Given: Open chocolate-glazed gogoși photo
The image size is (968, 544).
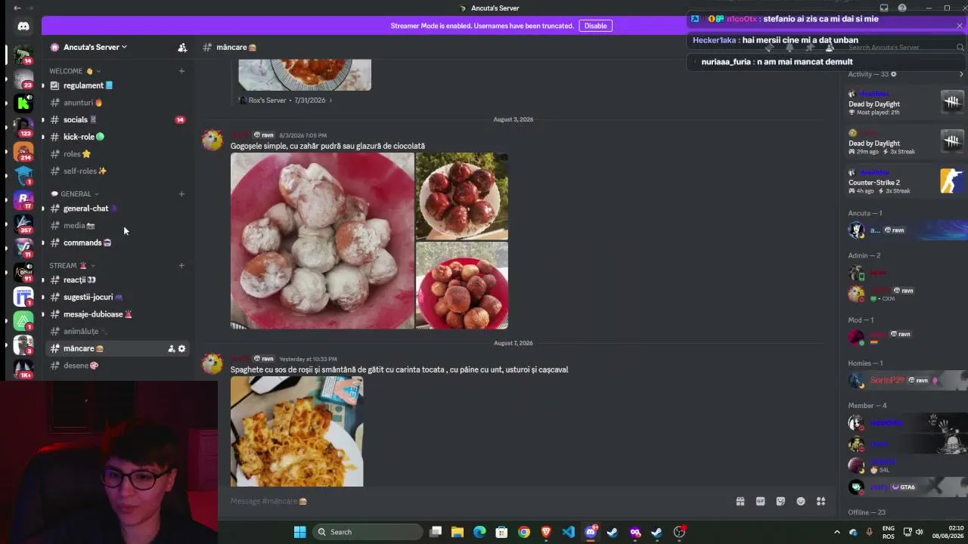Looking at the screenshot, I should [x=462, y=196].
